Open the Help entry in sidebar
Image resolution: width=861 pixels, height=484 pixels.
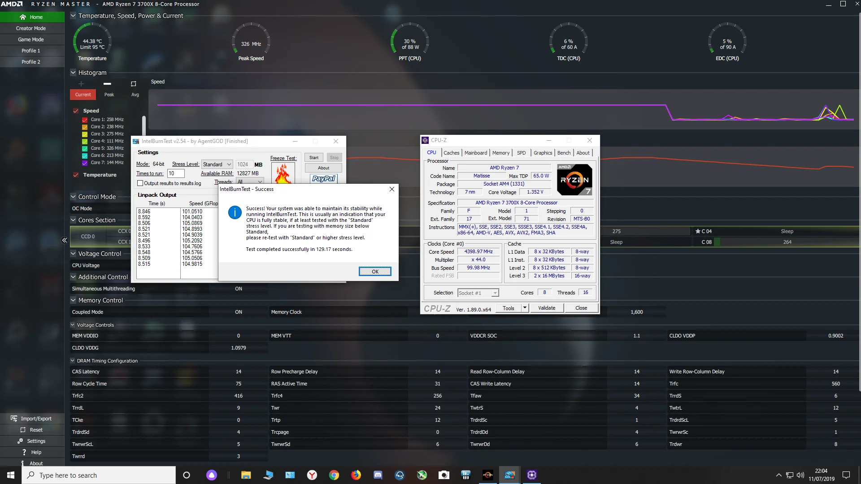click(x=32, y=452)
